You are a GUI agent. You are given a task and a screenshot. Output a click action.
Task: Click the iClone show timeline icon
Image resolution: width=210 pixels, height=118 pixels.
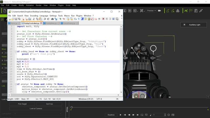(x=173, y=115)
